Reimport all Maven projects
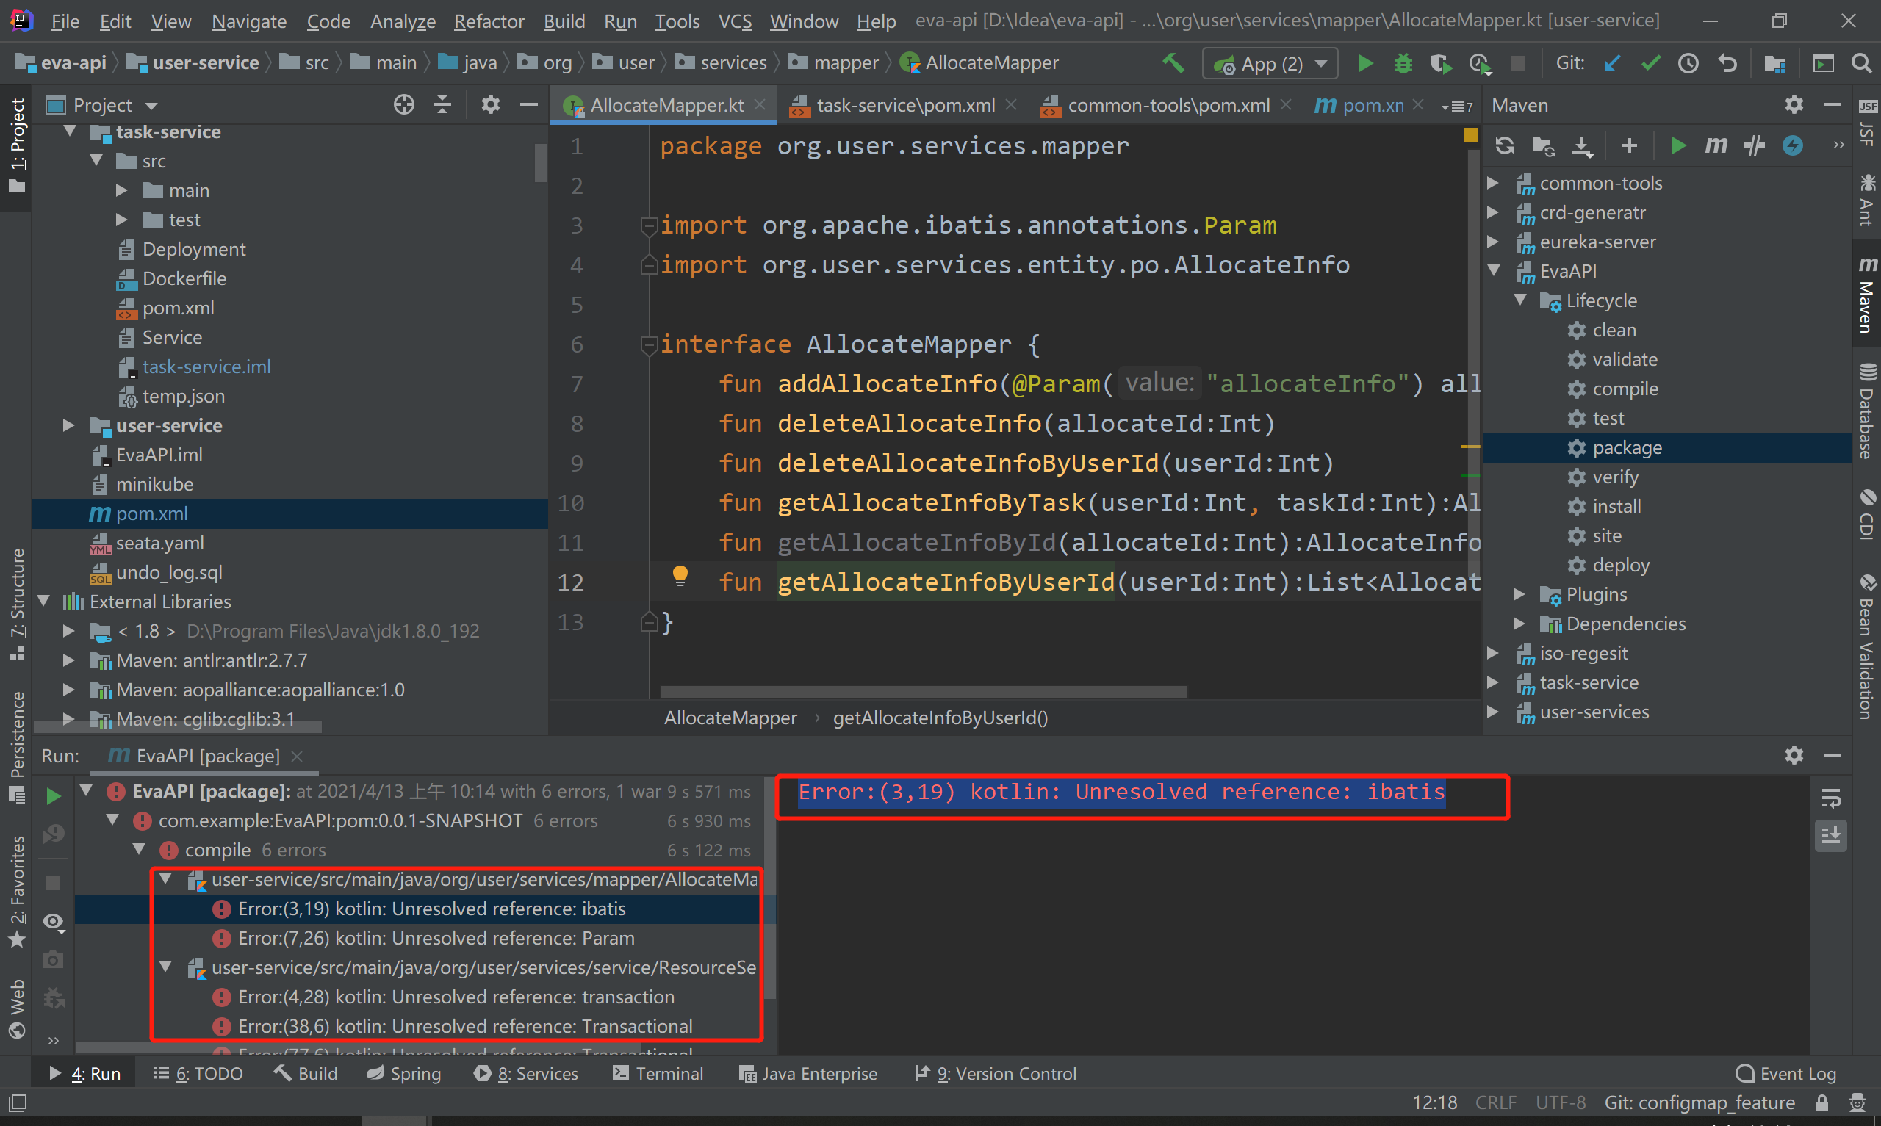1881x1126 pixels. tap(1505, 145)
